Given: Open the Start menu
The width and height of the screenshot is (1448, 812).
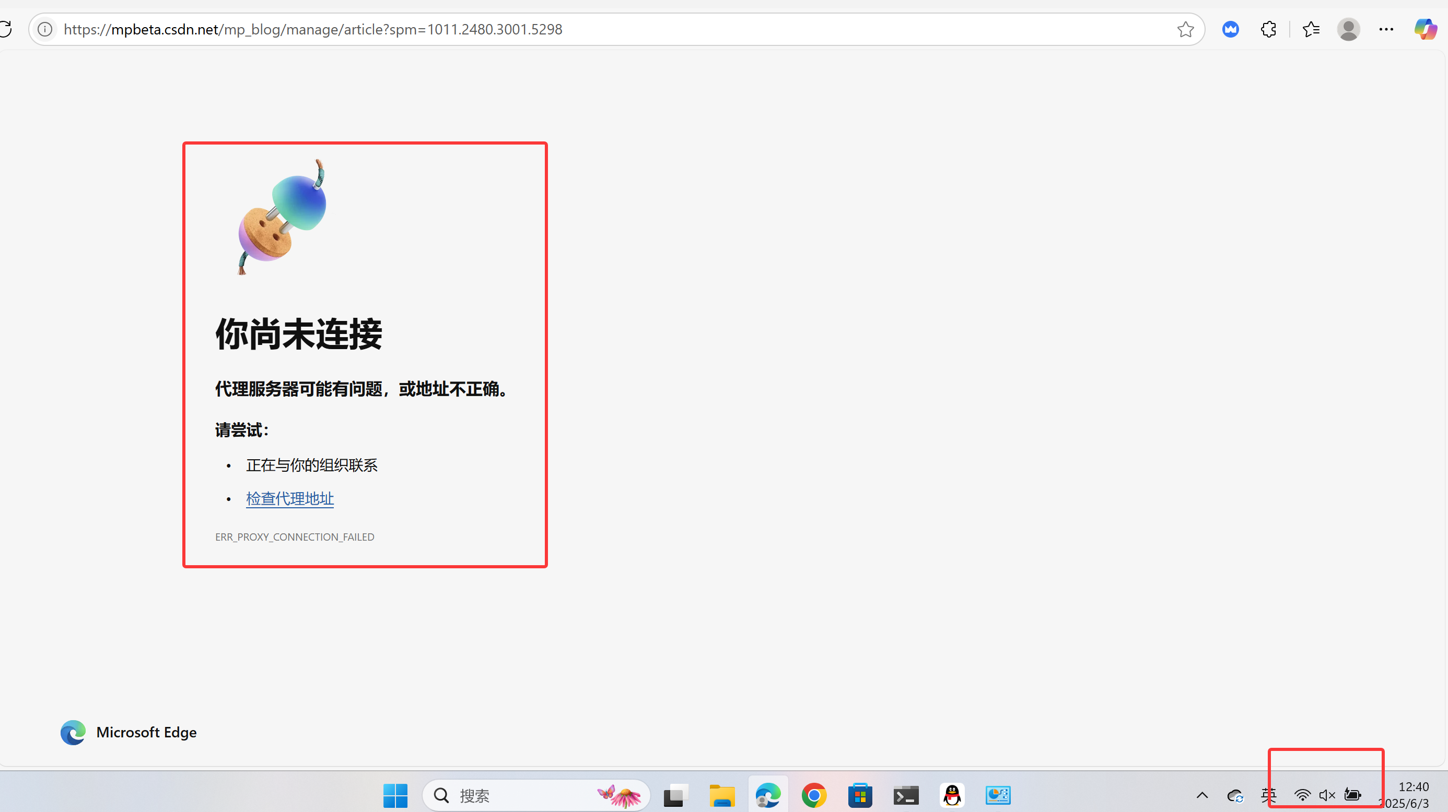Looking at the screenshot, I should [x=395, y=795].
